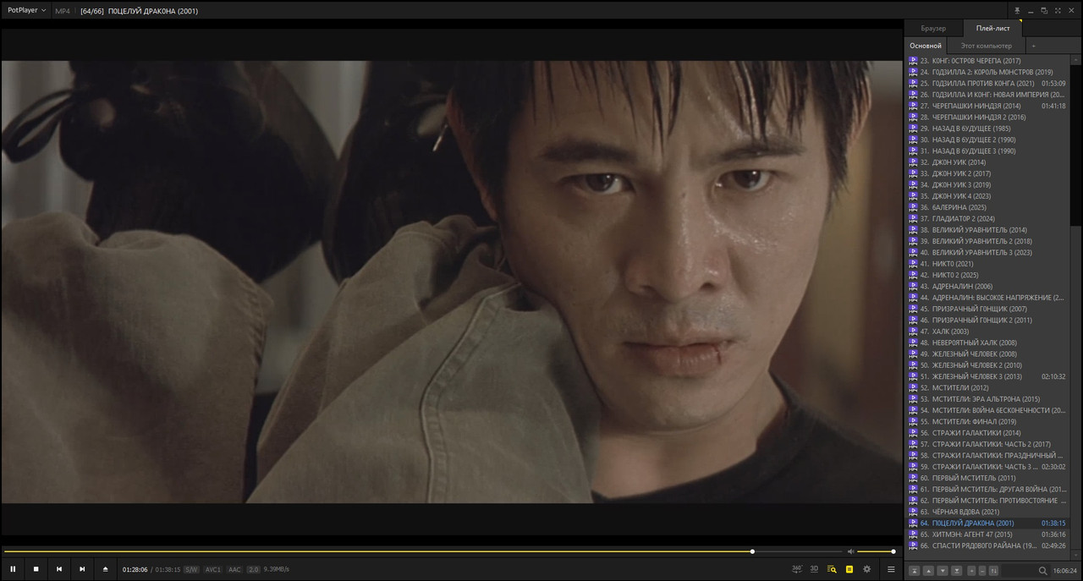The image size is (1083, 581).
Task: Open the control panel gear icon
Action: (x=866, y=569)
